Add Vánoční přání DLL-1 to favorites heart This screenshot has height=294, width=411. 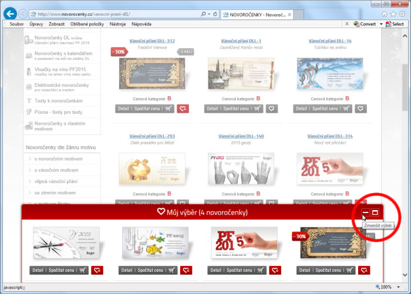pyautogui.click(x=271, y=109)
